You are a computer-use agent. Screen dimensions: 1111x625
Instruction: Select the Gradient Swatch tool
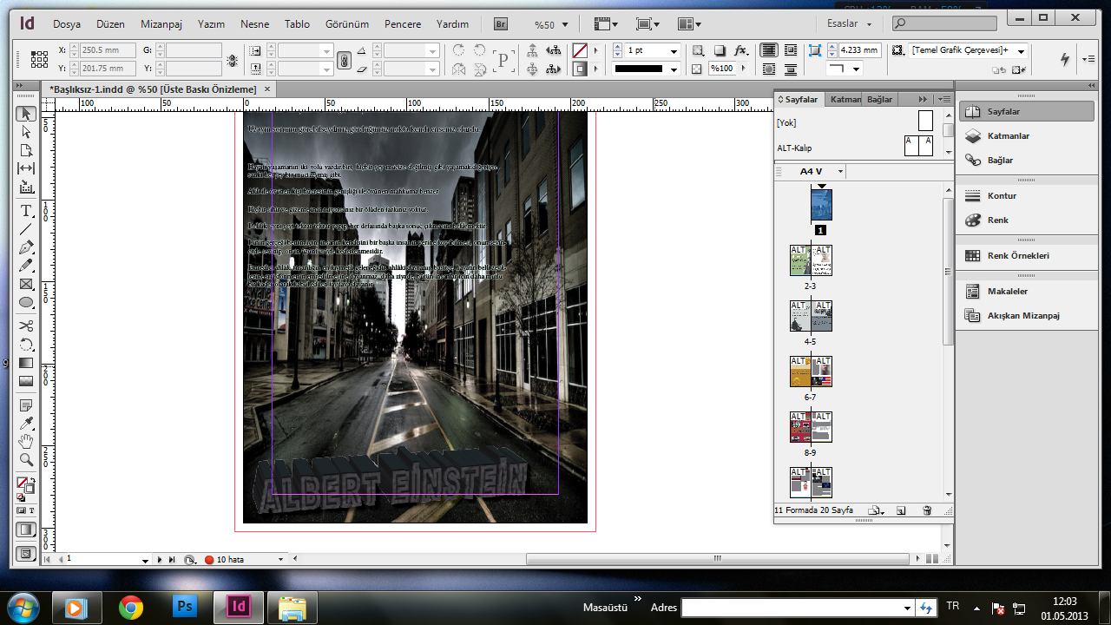click(x=26, y=363)
